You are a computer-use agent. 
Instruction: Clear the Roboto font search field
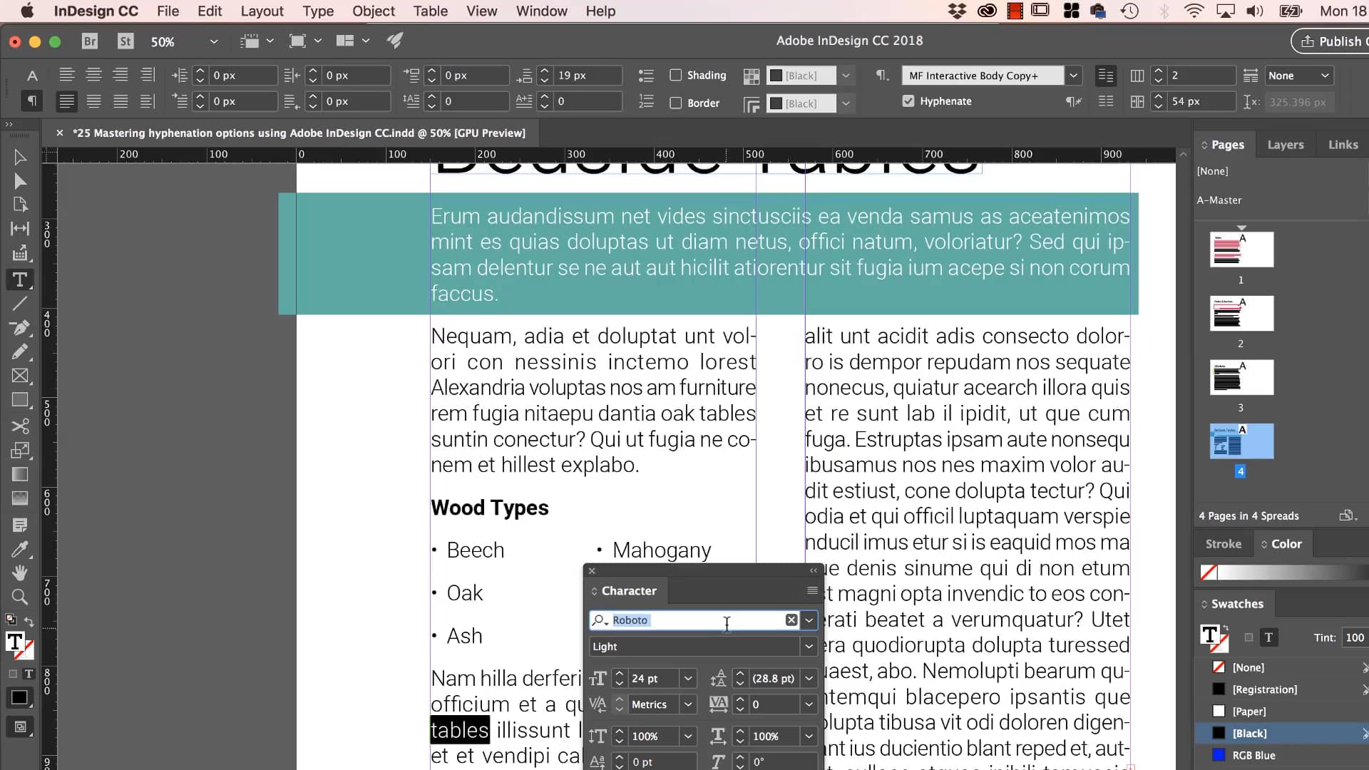790,620
